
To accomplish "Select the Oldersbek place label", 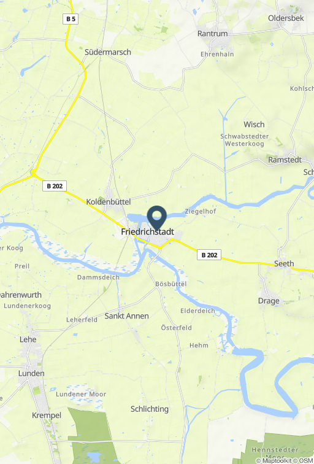I will tap(286, 18).
